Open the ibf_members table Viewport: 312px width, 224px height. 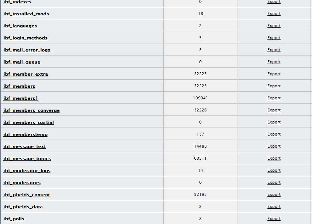(x=19, y=86)
